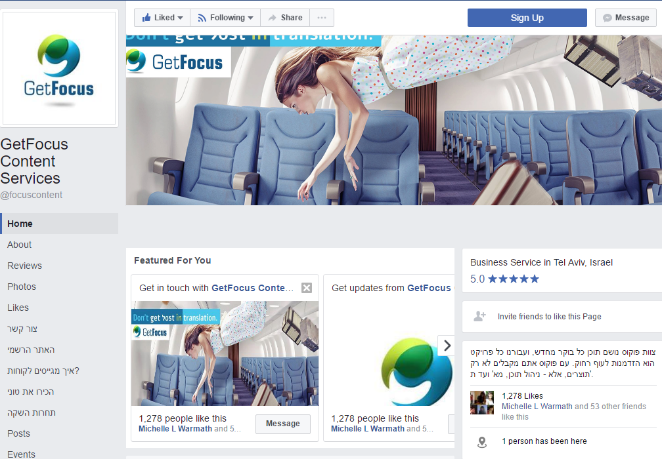Click the Message button in featured card

pyautogui.click(x=283, y=424)
